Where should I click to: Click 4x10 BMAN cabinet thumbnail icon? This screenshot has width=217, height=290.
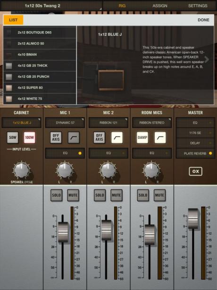click(9, 55)
